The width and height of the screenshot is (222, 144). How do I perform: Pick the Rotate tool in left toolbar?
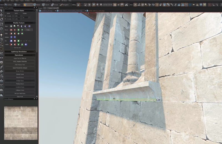[x=2, y=19]
